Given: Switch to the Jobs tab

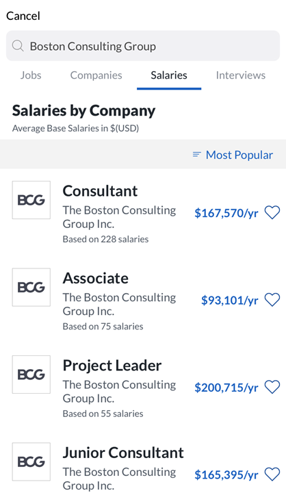Looking at the screenshot, I should (x=31, y=75).
